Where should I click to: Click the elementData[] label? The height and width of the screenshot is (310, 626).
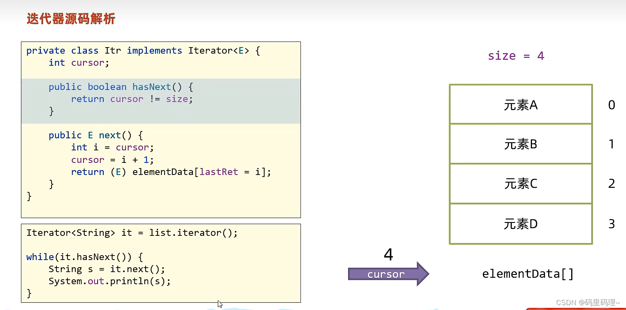[x=528, y=274]
